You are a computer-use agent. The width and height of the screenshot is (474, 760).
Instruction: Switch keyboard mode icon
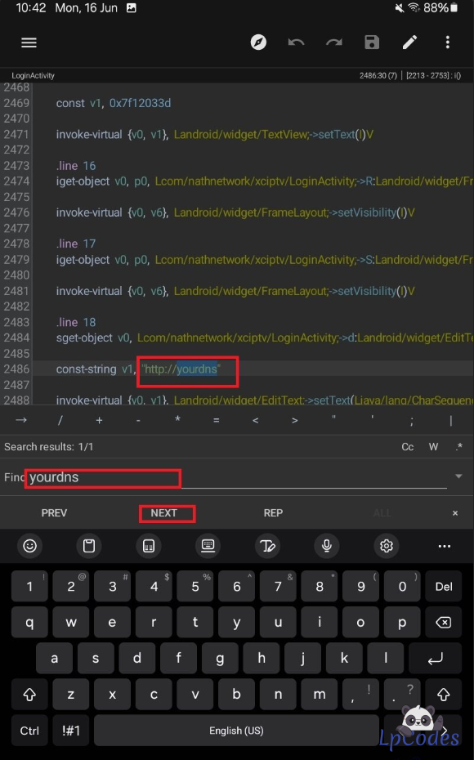(208, 546)
